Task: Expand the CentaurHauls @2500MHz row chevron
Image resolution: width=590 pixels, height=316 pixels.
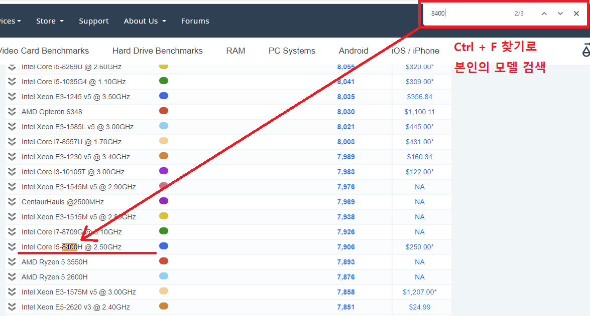Action: [12, 201]
